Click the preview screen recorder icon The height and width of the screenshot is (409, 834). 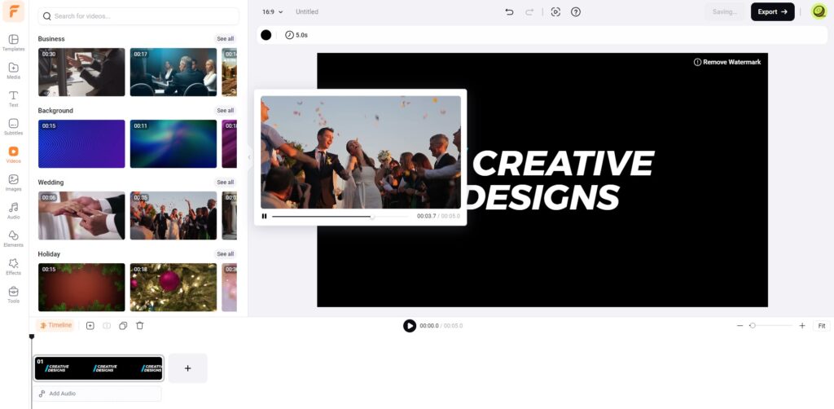click(x=555, y=11)
